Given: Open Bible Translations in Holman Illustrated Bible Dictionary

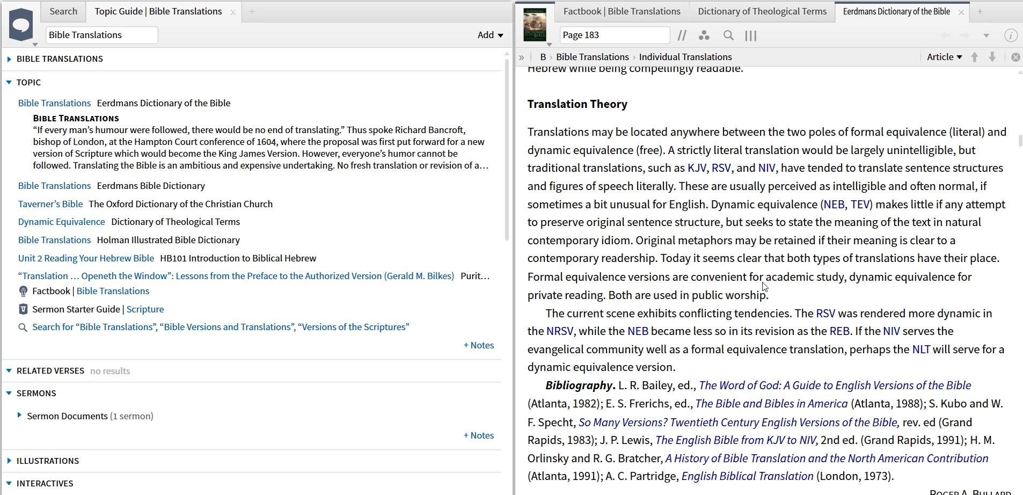Looking at the screenshot, I should click(55, 240).
